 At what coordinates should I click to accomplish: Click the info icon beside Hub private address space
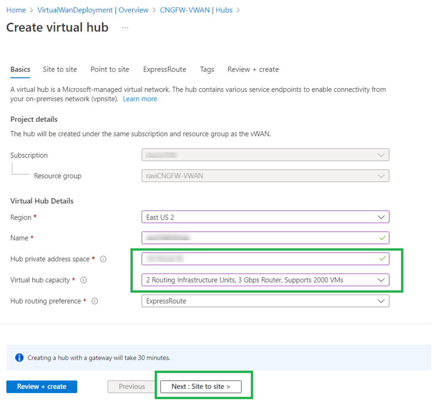[103, 259]
